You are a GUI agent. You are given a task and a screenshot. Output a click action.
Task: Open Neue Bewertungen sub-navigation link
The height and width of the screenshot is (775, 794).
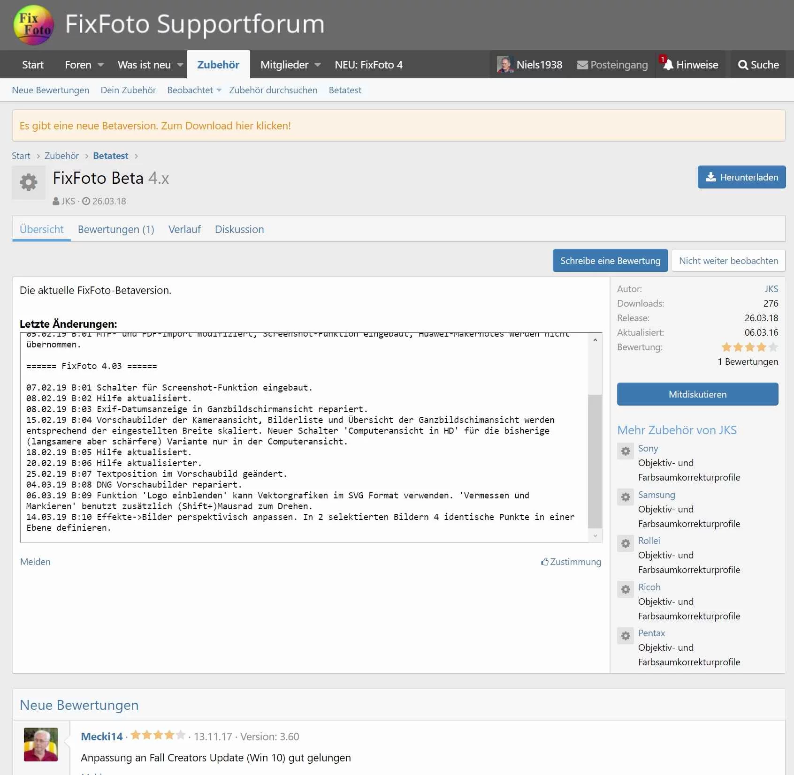click(x=51, y=90)
